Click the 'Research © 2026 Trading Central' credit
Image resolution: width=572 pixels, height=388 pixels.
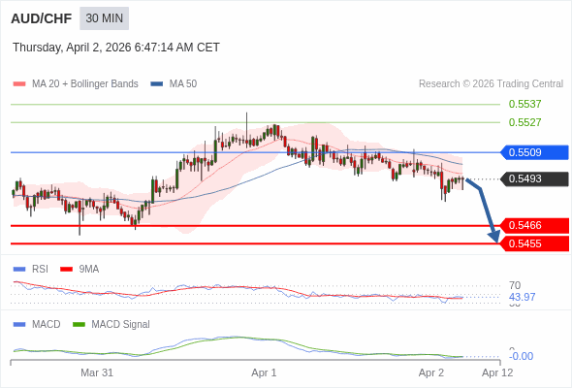[x=491, y=84]
